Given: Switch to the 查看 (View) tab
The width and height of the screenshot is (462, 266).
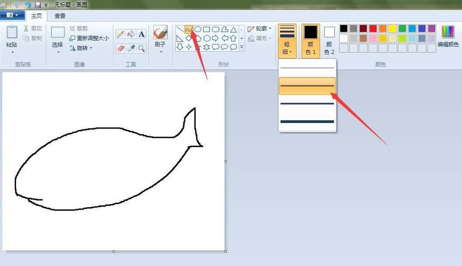Looking at the screenshot, I should [x=60, y=16].
